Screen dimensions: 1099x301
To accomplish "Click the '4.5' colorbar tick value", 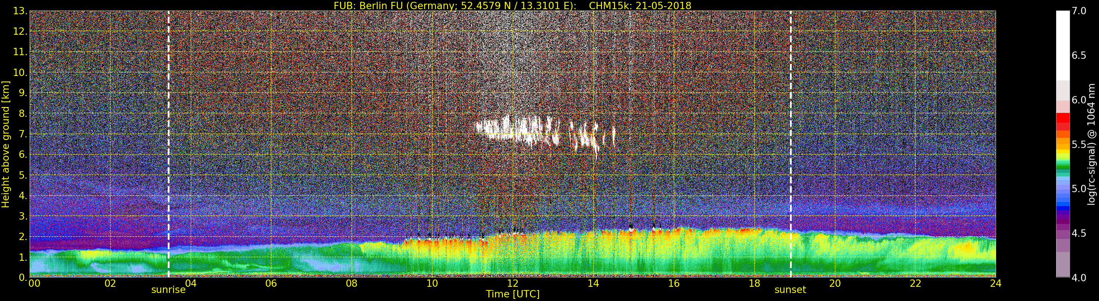I will click(x=1079, y=233).
